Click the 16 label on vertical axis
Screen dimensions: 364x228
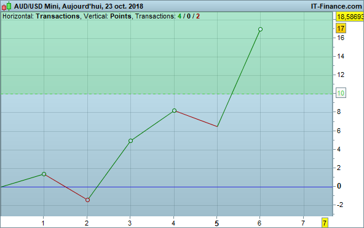341,38
